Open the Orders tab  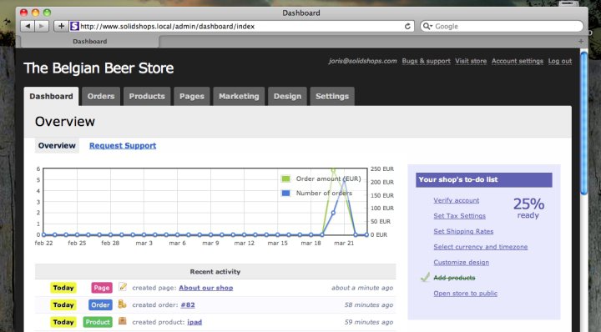(x=101, y=96)
